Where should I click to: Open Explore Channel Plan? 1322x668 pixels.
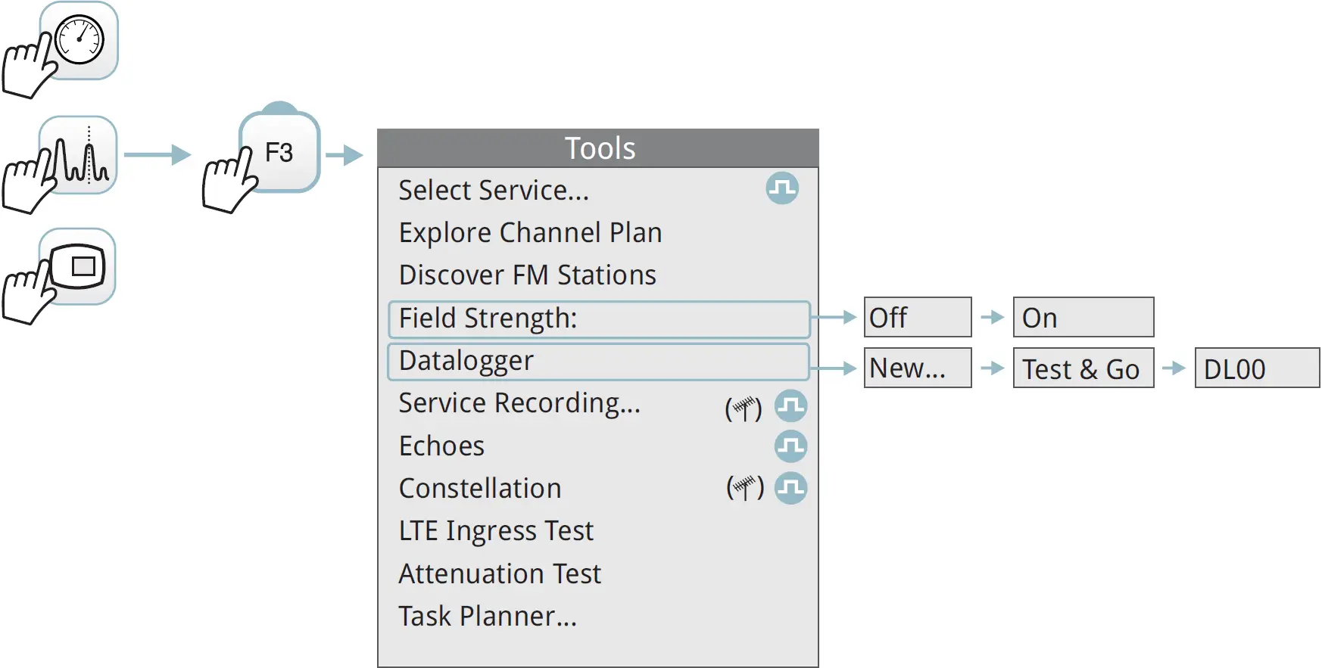(x=530, y=233)
